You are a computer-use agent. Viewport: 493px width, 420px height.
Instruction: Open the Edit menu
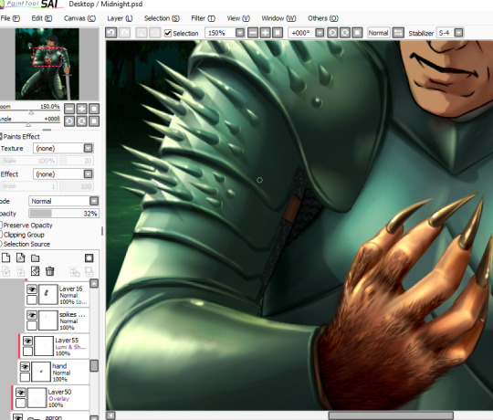[x=41, y=18]
